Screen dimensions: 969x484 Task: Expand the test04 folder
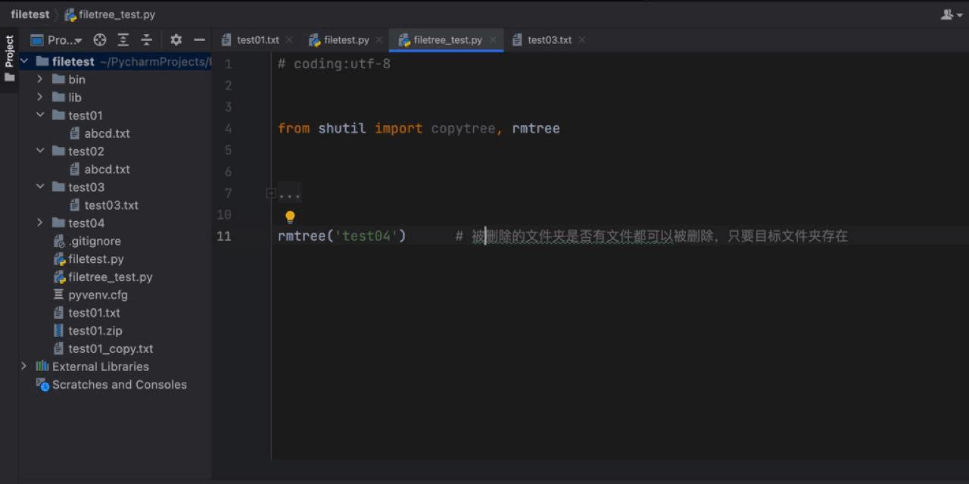pyautogui.click(x=39, y=223)
